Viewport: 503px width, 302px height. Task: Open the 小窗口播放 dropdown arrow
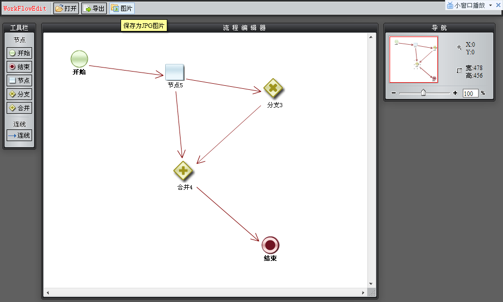pos(490,6)
